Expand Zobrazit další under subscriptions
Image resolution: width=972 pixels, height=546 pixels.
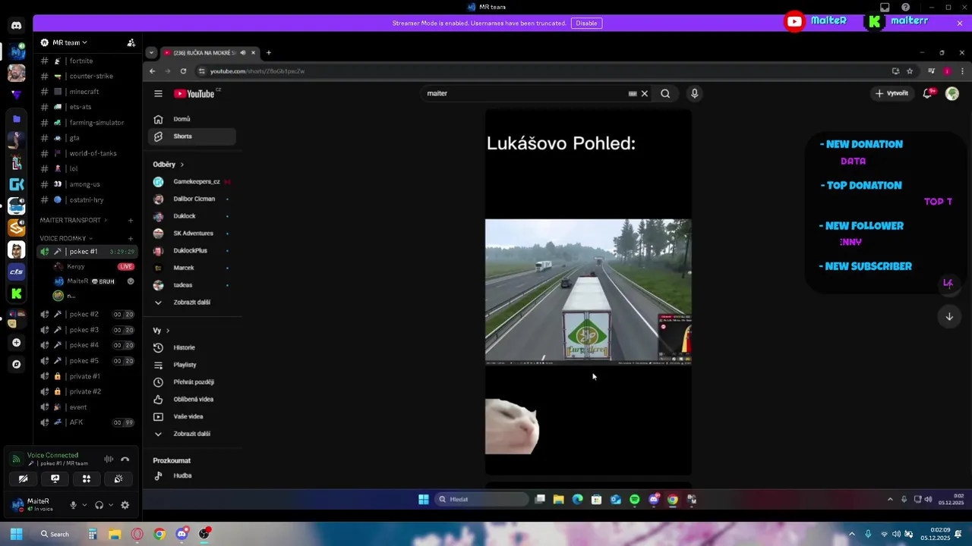[192, 302]
